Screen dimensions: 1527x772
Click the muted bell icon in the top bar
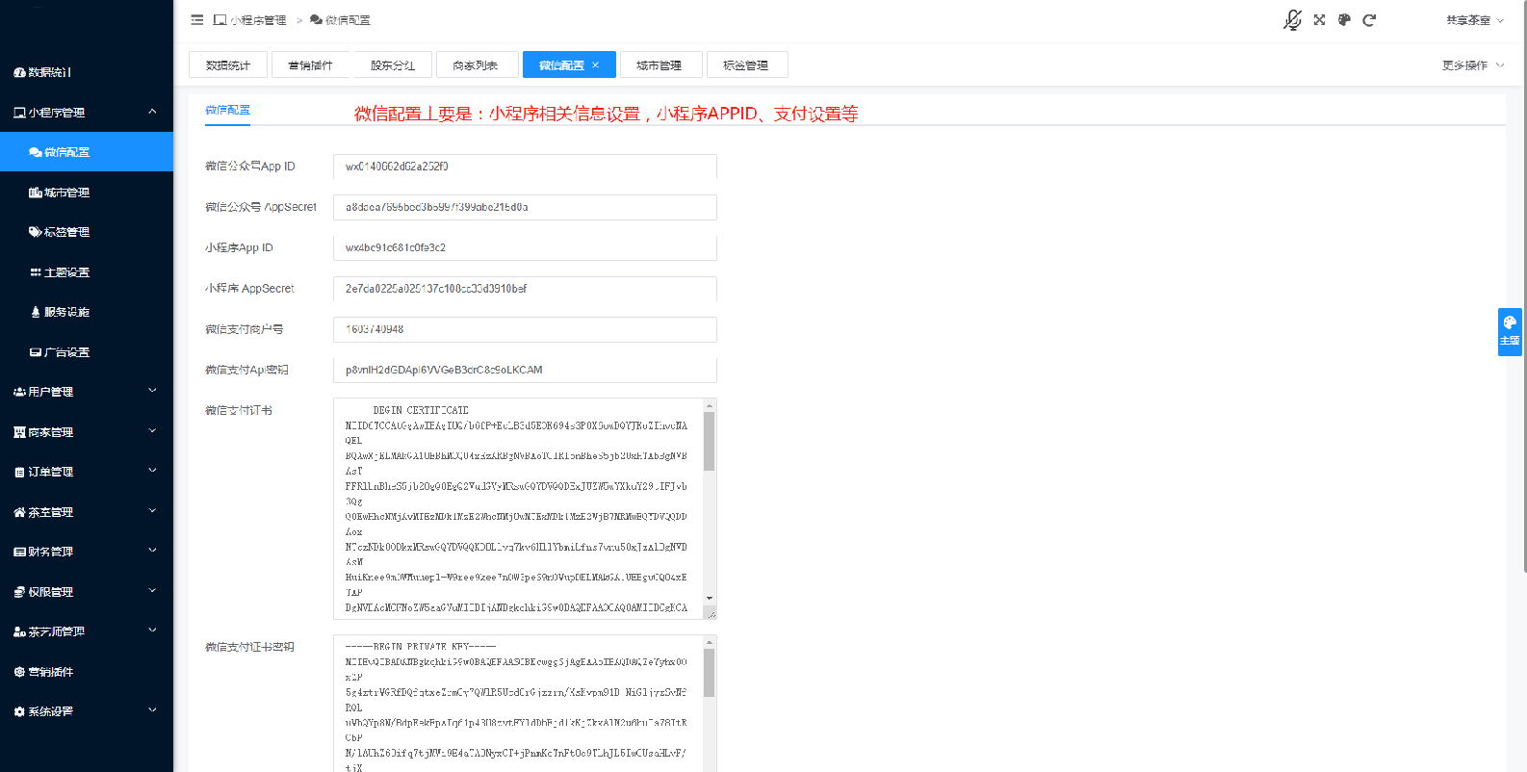(x=1292, y=19)
